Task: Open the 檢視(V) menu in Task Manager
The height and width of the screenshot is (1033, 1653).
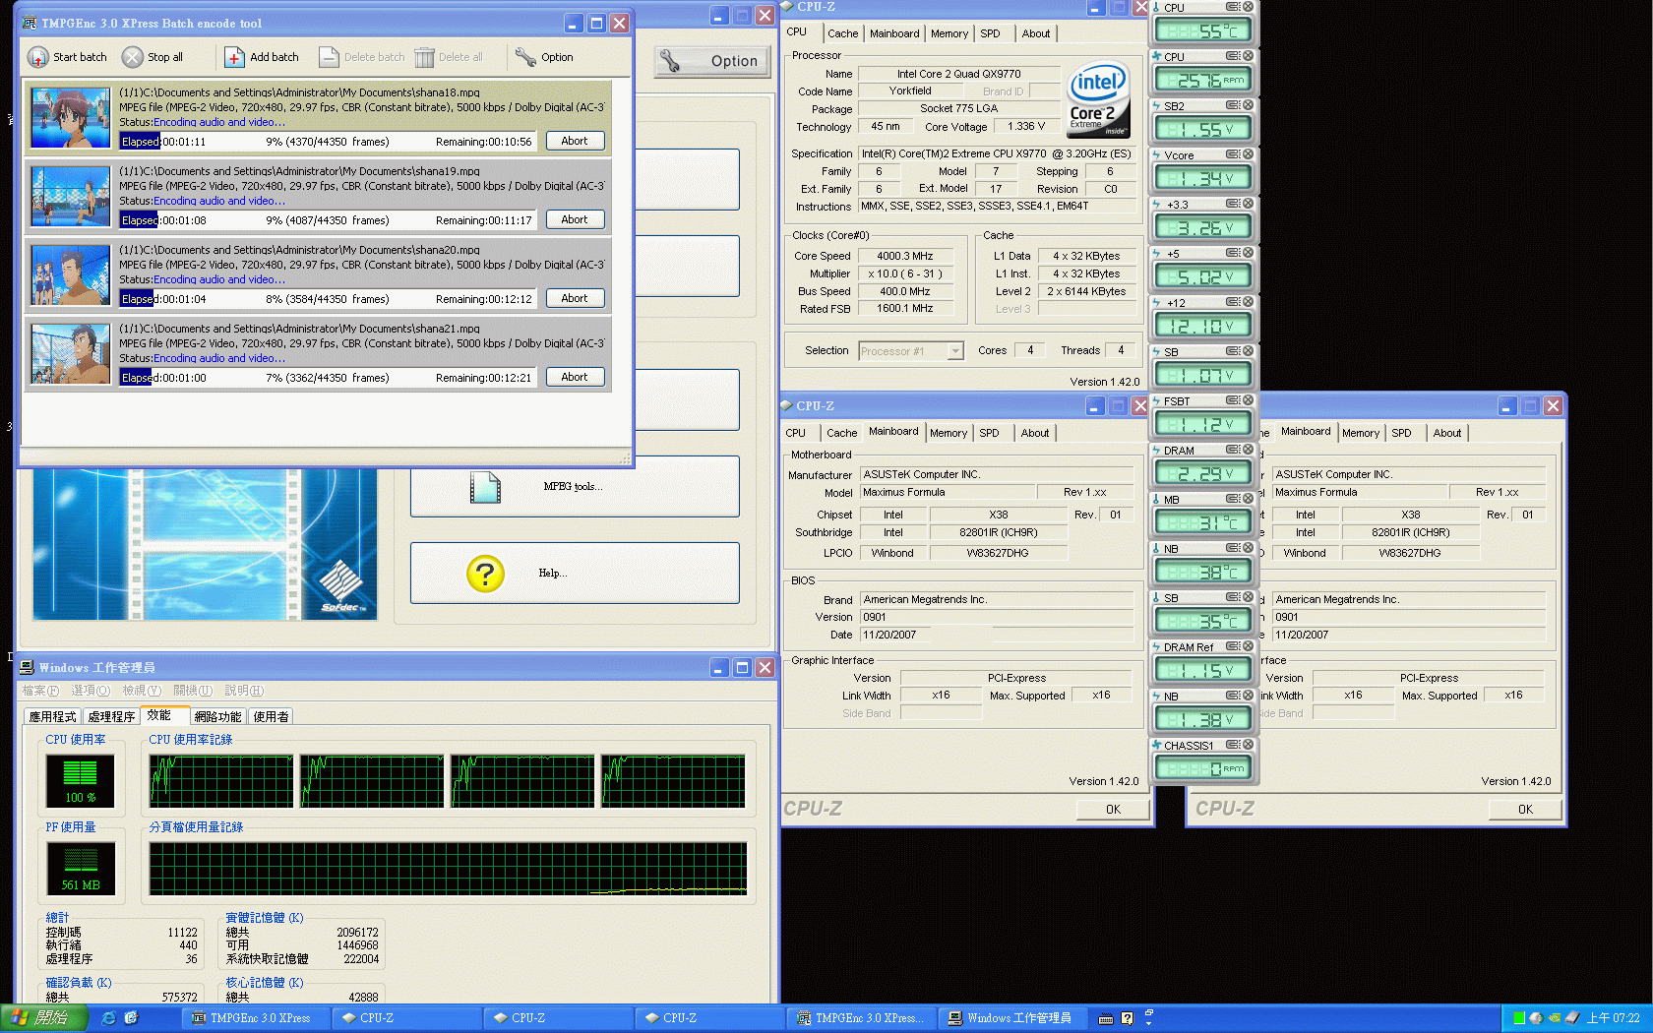Action: pos(142,691)
